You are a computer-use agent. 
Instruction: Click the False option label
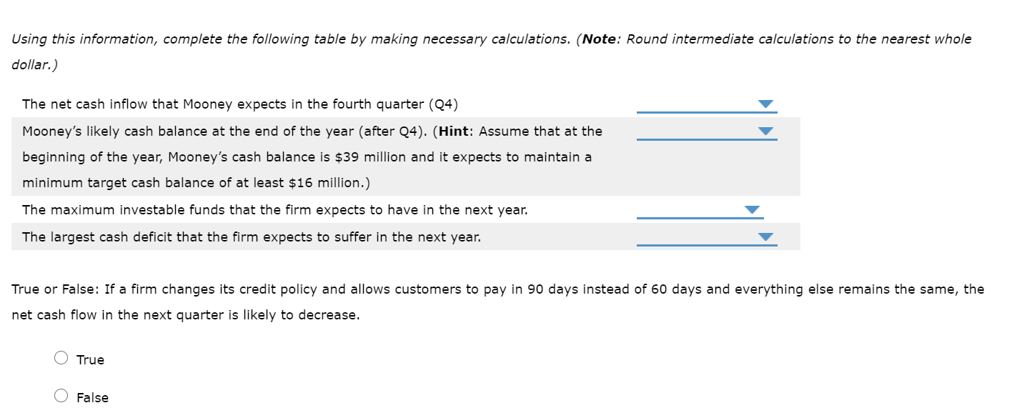tap(92, 397)
